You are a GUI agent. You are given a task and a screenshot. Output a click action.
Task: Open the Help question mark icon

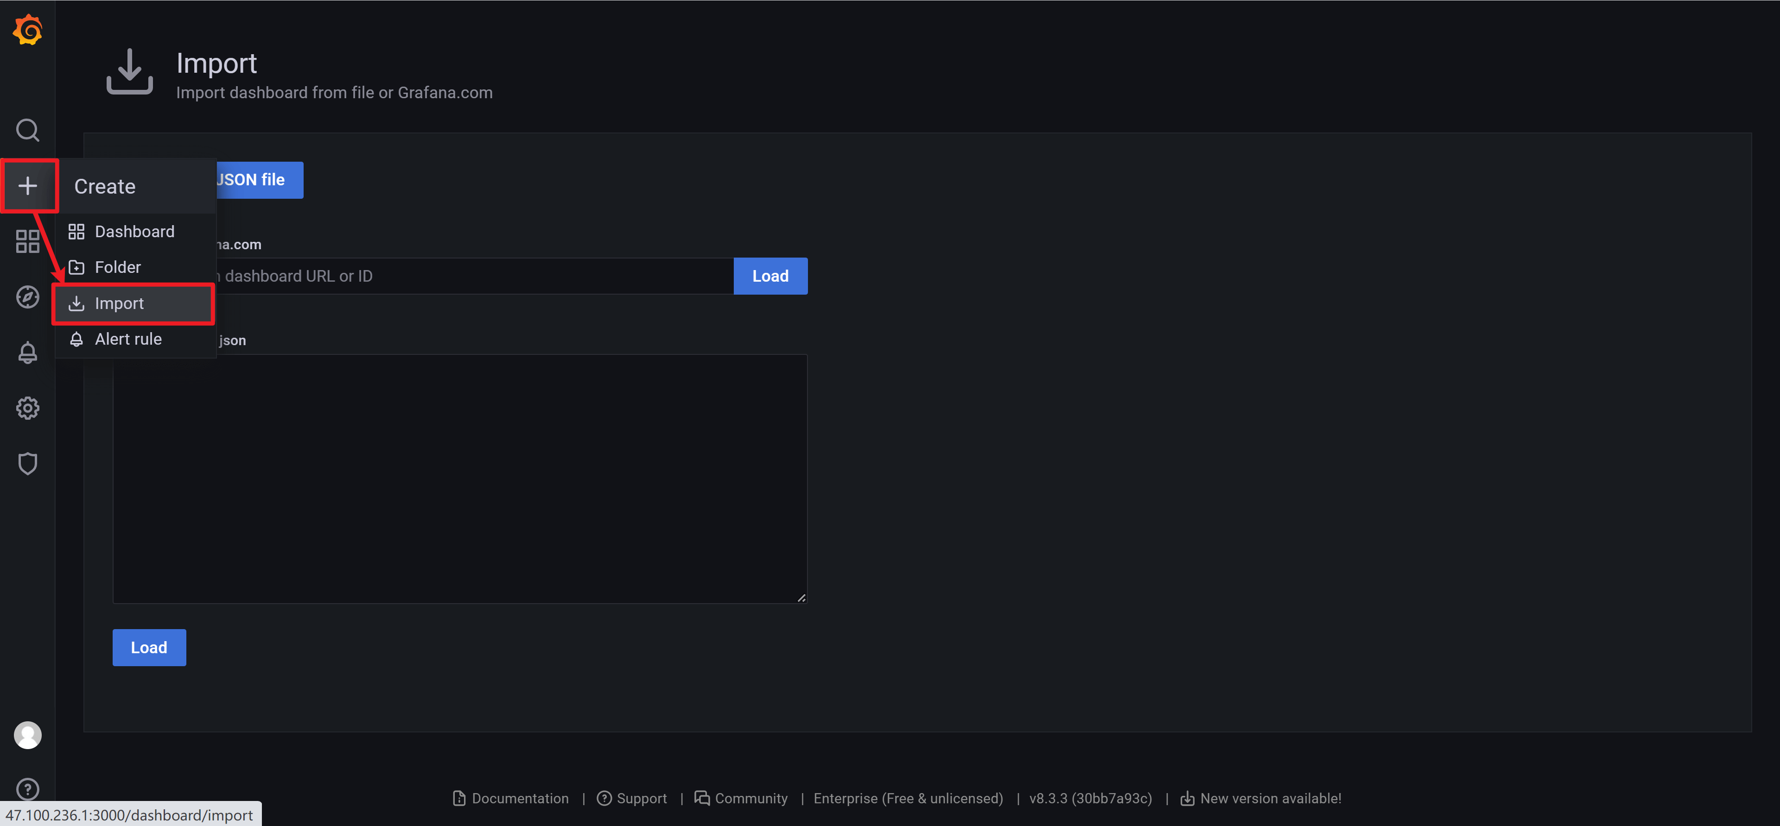[28, 788]
